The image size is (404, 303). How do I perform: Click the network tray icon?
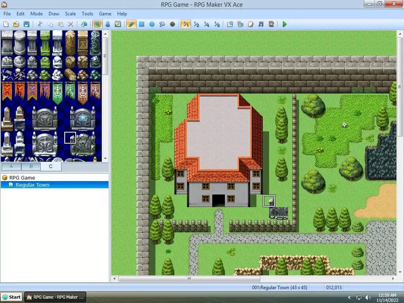click(x=358, y=297)
